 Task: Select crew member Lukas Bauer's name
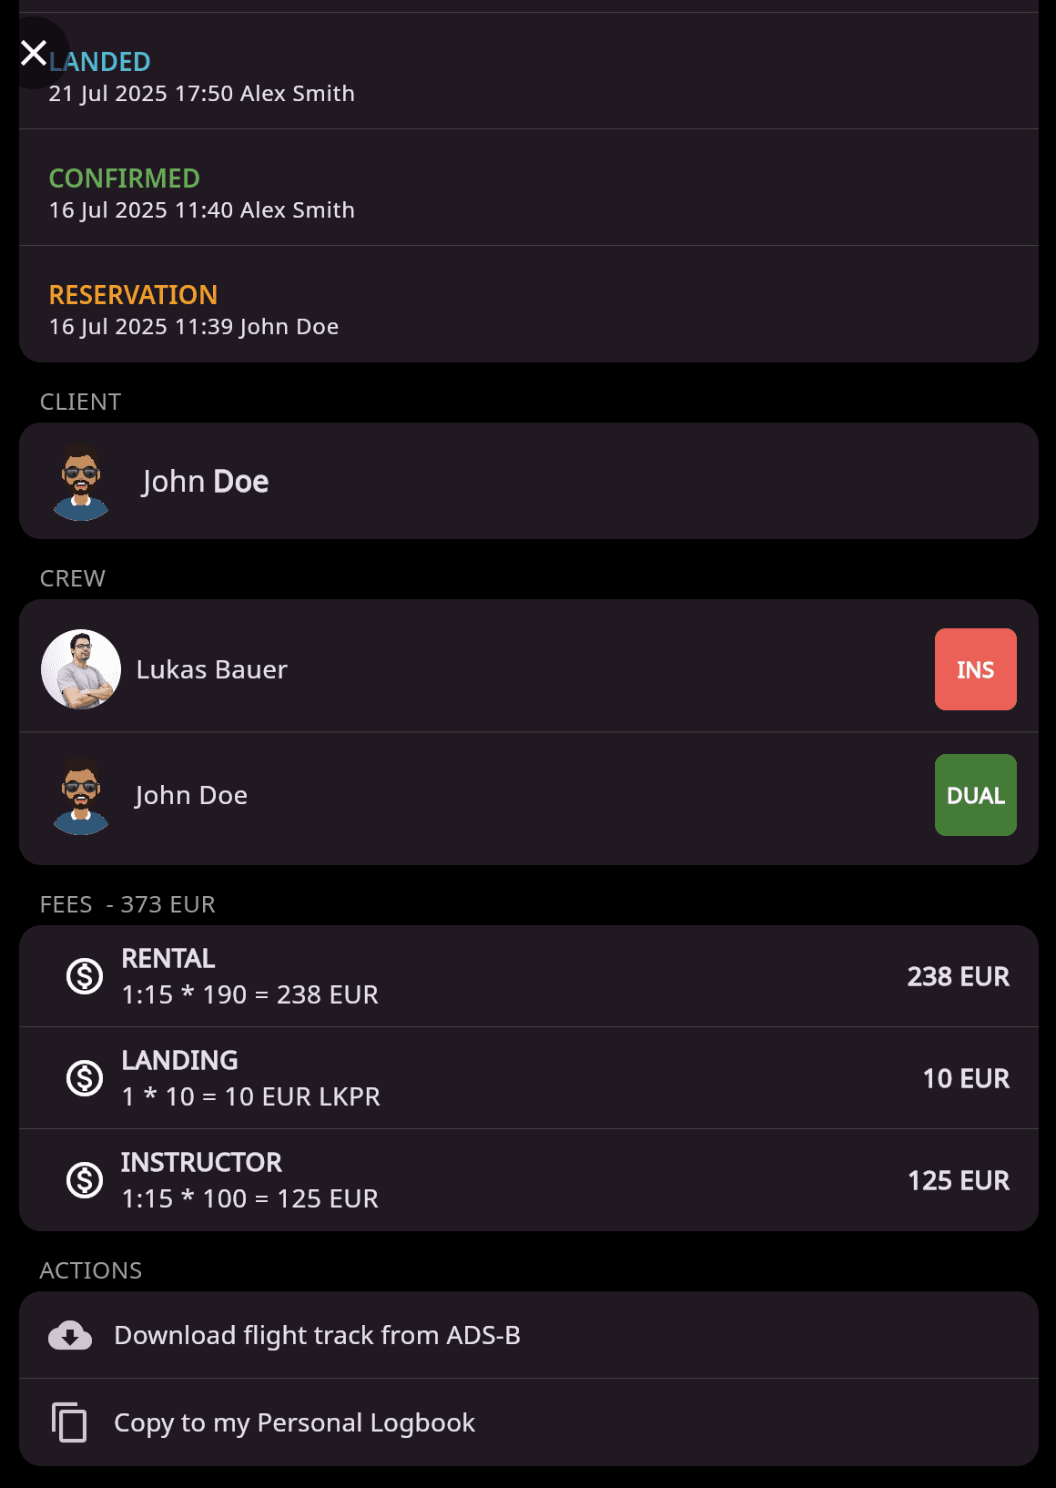(212, 669)
